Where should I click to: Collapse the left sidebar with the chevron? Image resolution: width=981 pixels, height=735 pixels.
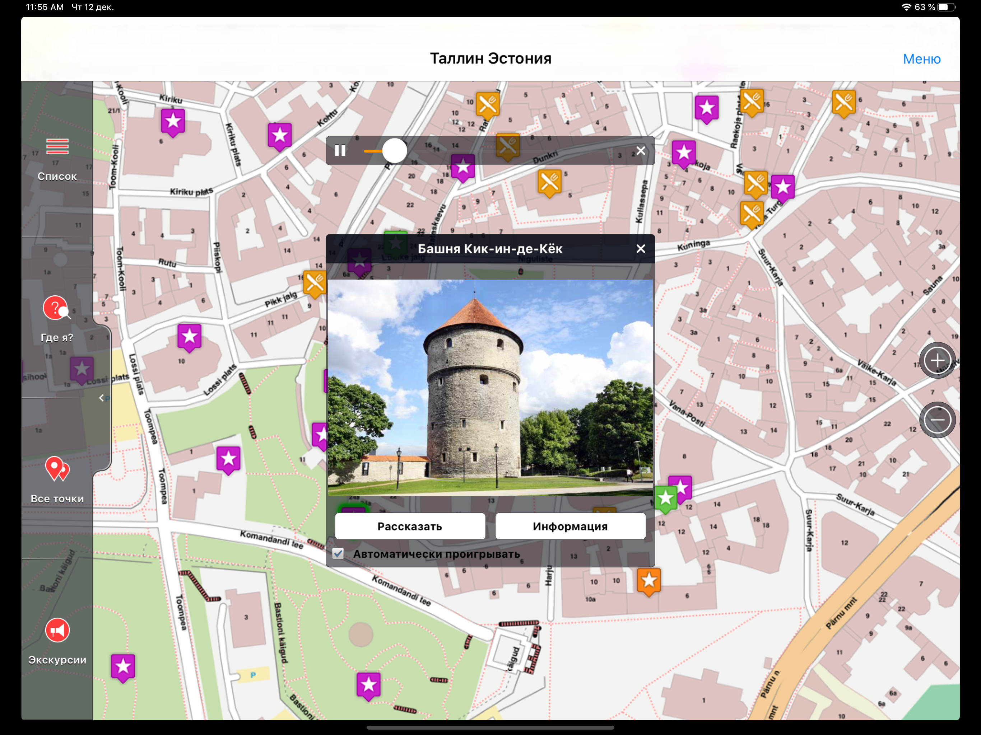[102, 398]
